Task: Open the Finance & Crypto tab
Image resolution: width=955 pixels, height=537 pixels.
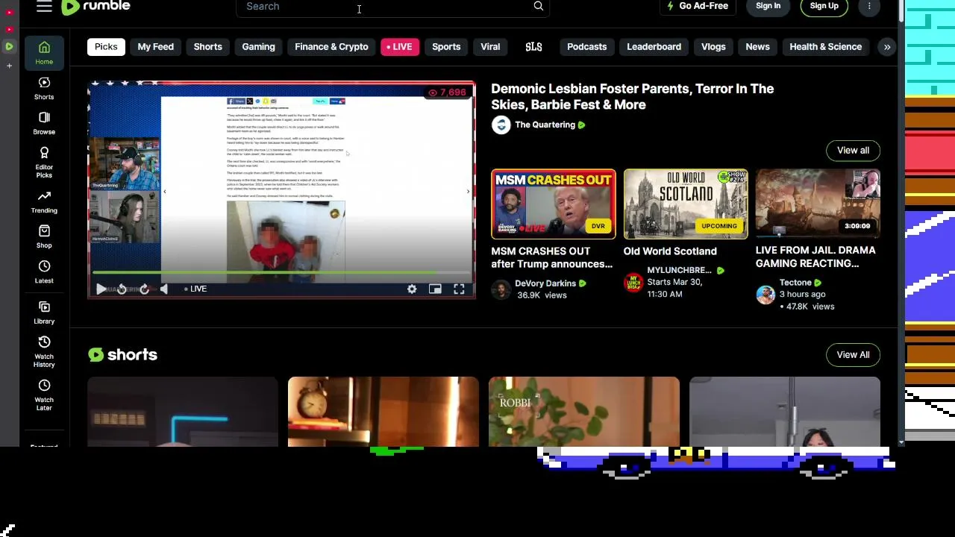Action: point(331,47)
